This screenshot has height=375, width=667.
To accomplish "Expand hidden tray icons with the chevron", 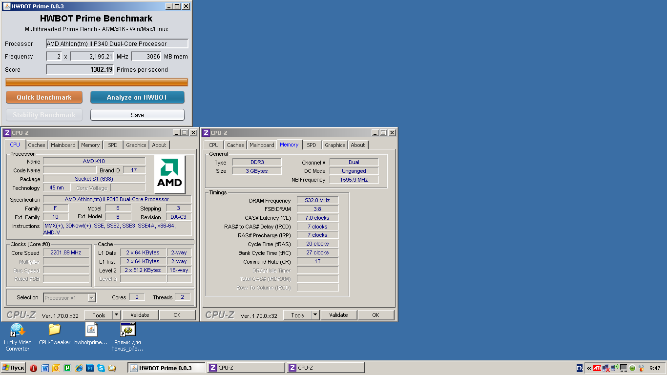I will point(589,368).
